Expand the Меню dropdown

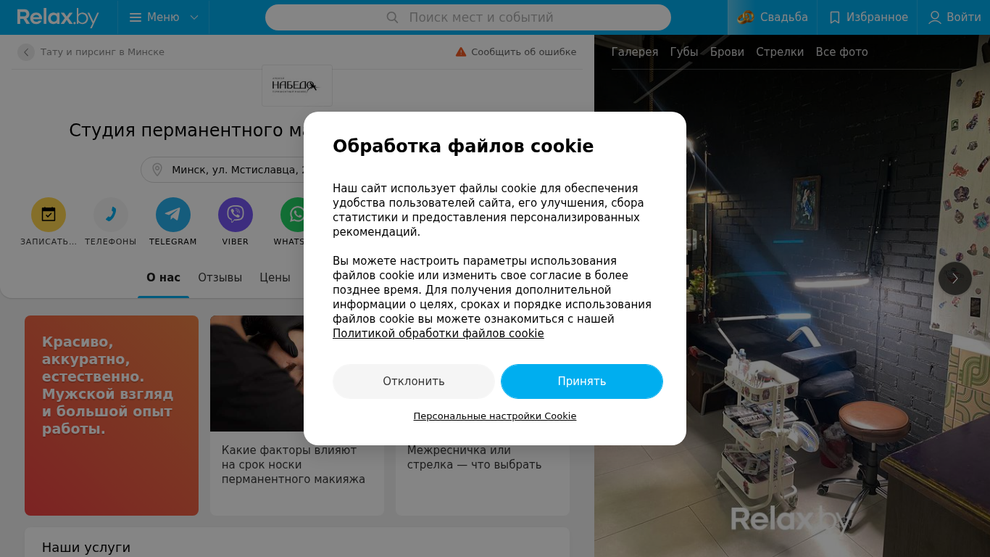(164, 17)
